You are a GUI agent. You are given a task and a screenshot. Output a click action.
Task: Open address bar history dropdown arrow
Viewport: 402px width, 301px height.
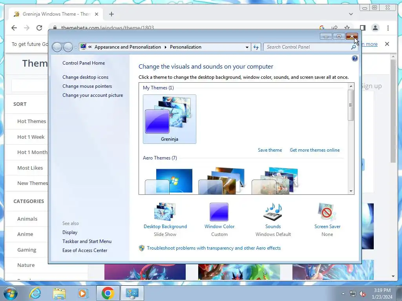coord(247,47)
